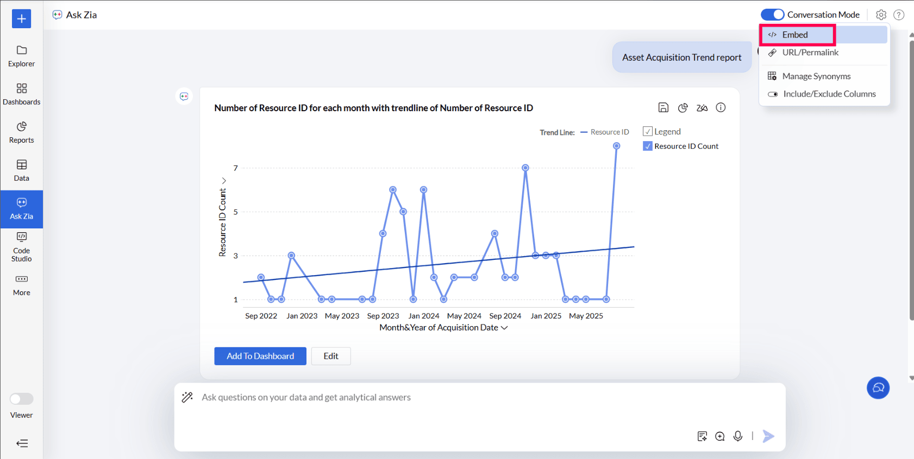Open the settings gear icon
This screenshot has height=459, width=914.
881,15
